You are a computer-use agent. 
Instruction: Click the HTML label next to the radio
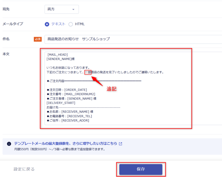80,24
